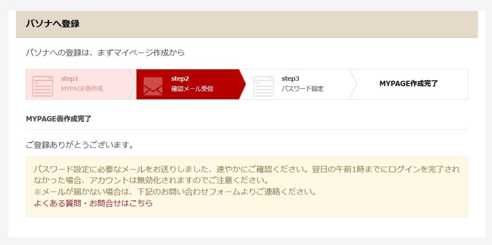
Task: Click the step1 browser window icon
Action: (42, 86)
